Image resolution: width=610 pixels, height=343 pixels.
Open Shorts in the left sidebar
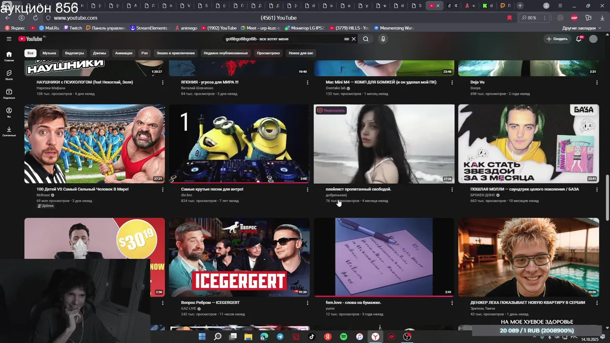9,75
